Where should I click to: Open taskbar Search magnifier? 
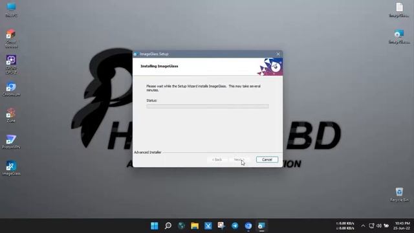coord(168,226)
